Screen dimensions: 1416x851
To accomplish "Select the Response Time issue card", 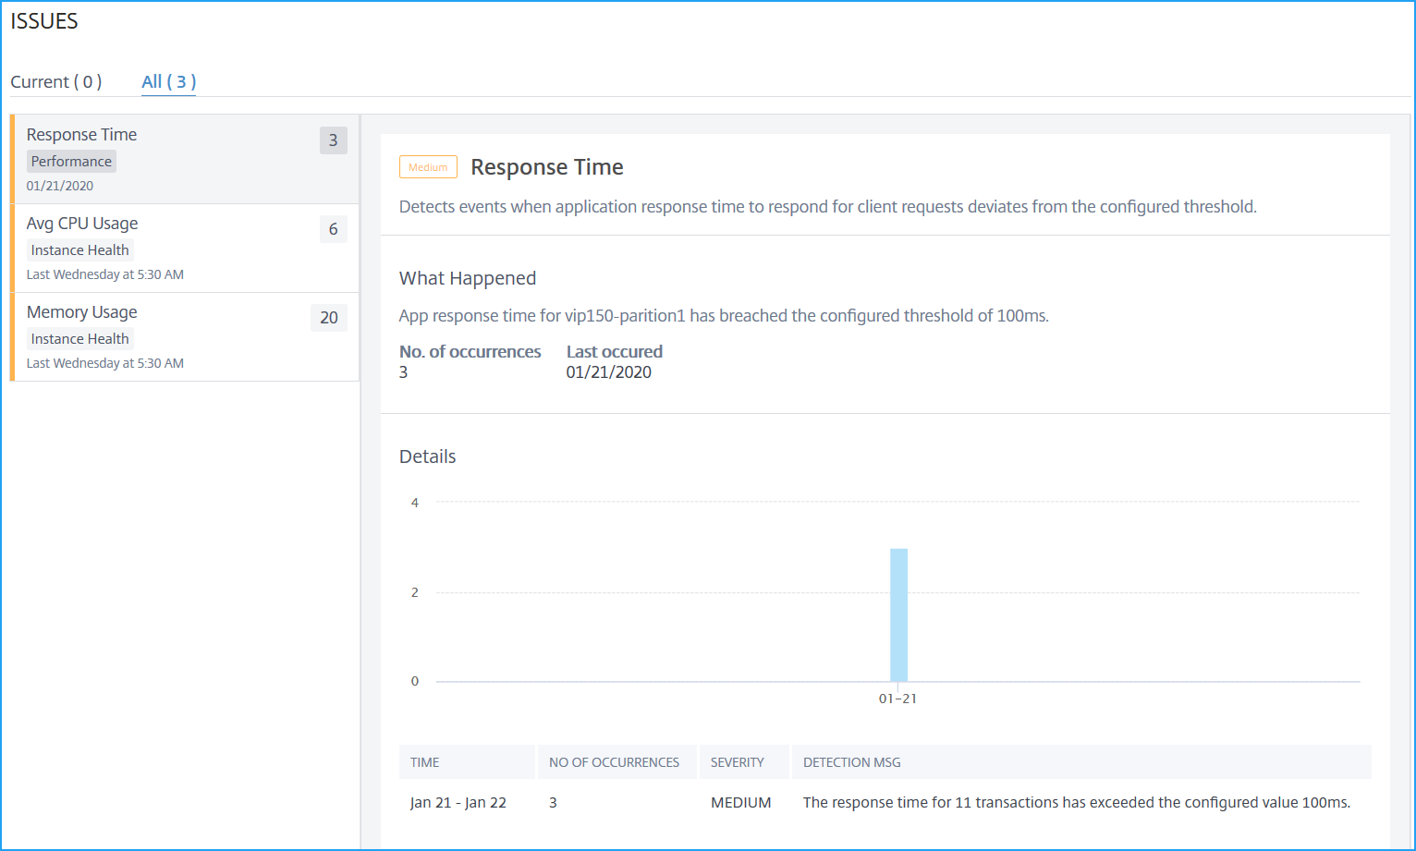I will point(185,159).
